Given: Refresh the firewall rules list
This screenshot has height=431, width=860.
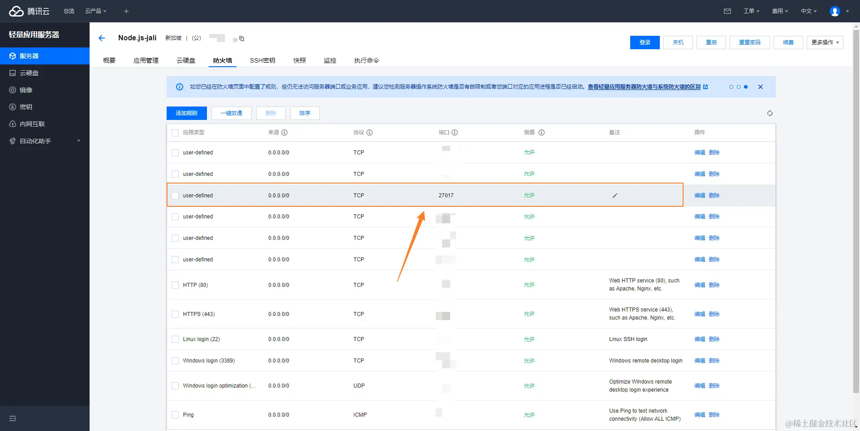Looking at the screenshot, I should (770, 113).
